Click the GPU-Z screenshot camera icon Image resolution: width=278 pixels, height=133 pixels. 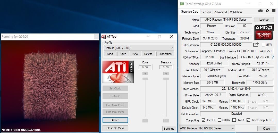(260, 11)
